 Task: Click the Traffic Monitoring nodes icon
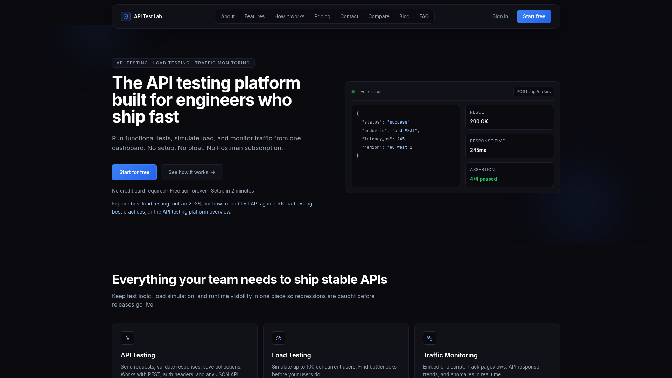point(430,338)
